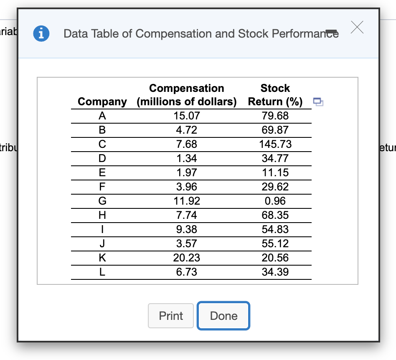Select the compensation value 9.38
The height and width of the screenshot is (360, 396).
tap(187, 230)
